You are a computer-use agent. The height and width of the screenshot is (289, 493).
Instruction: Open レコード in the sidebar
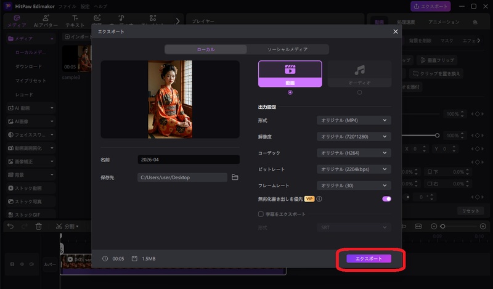24,95
